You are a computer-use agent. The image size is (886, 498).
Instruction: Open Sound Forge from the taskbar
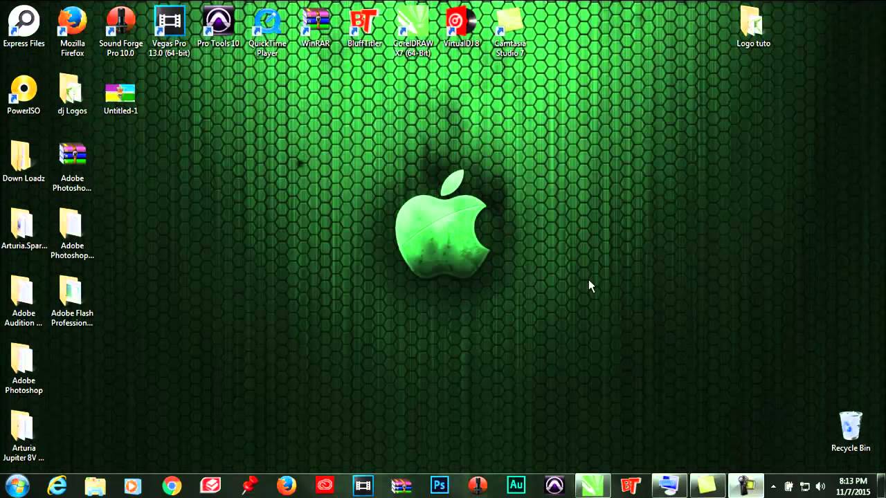(478, 486)
